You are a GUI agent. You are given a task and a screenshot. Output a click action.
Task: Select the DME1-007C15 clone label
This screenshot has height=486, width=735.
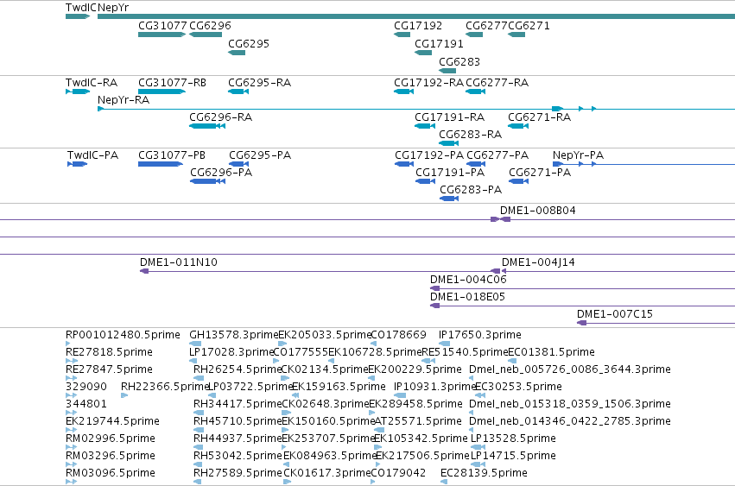(615, 314)
